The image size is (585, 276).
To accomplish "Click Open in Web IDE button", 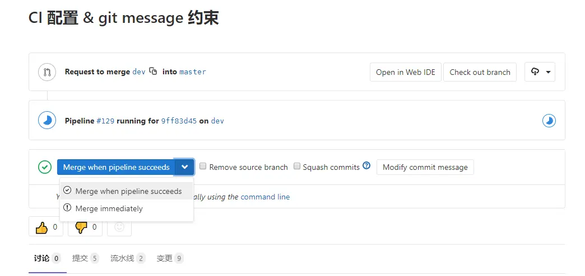I will tap(406, 72).
